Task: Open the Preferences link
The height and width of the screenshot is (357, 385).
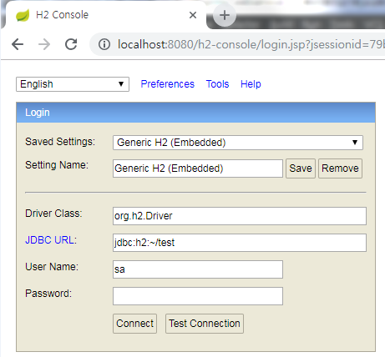Action: (167, 84)
